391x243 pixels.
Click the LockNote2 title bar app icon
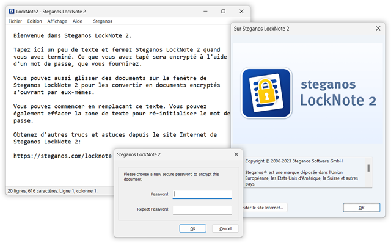[x=12, y=12]
